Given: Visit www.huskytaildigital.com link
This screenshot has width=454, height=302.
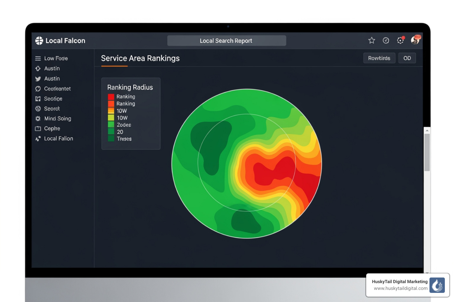Looking at the screenshot, I should click(x=401, y=289).
